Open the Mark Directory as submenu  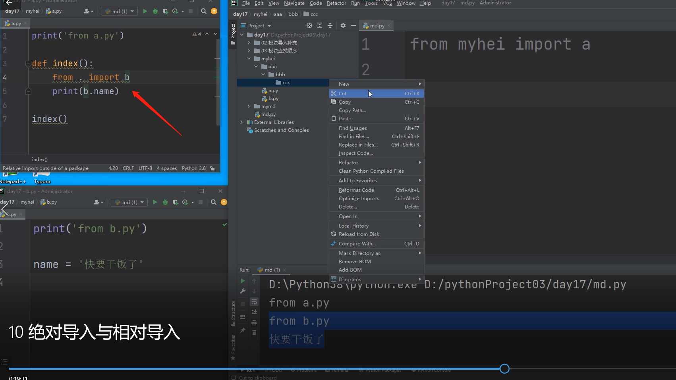pyautogui.click(x=377, y=253)
